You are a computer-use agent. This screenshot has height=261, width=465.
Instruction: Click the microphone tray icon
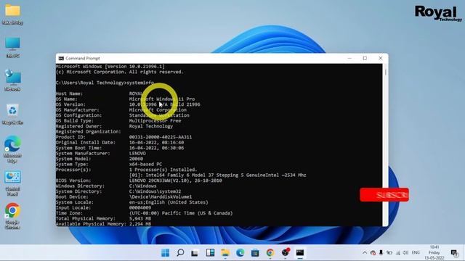point(381,253)
